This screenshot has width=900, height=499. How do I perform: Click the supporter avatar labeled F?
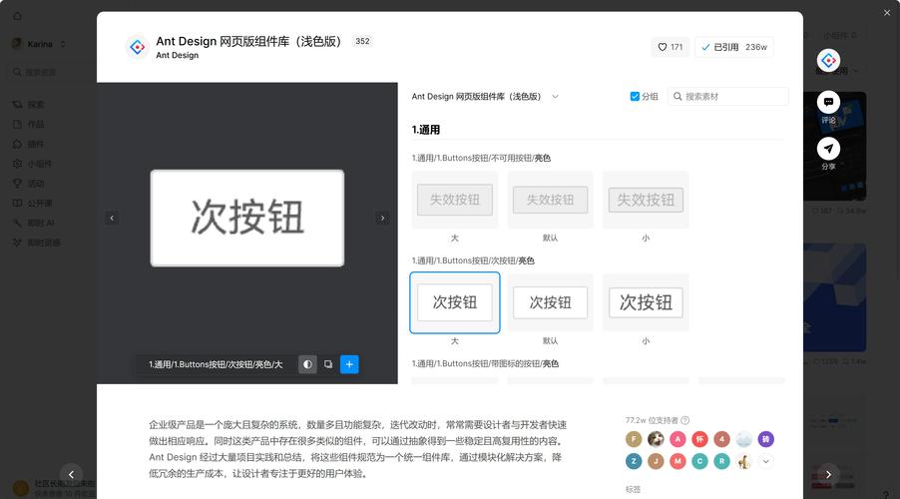634,439
